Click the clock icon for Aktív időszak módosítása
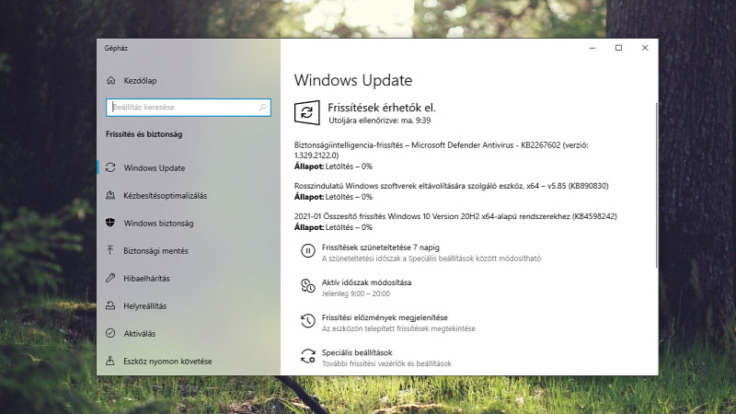 pos(308,286)
